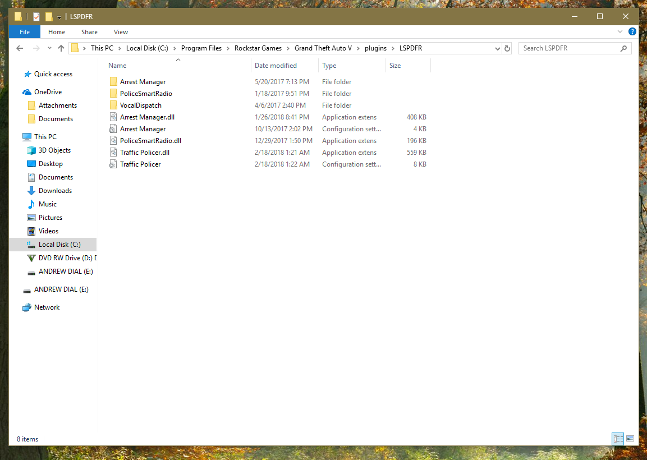The image size is (647, 460).
Task: Open Documents under OneDrive
Action: [x=56, y=119]
